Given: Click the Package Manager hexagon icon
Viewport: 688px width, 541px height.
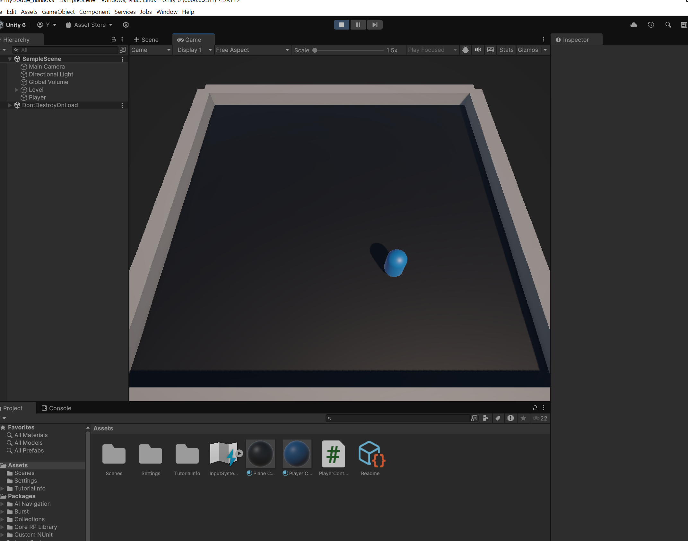Looking at the screenshot, I should [126, 25].
